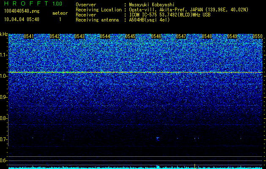
Task: Click the 0541 time marker
Action: pos(29,36)
